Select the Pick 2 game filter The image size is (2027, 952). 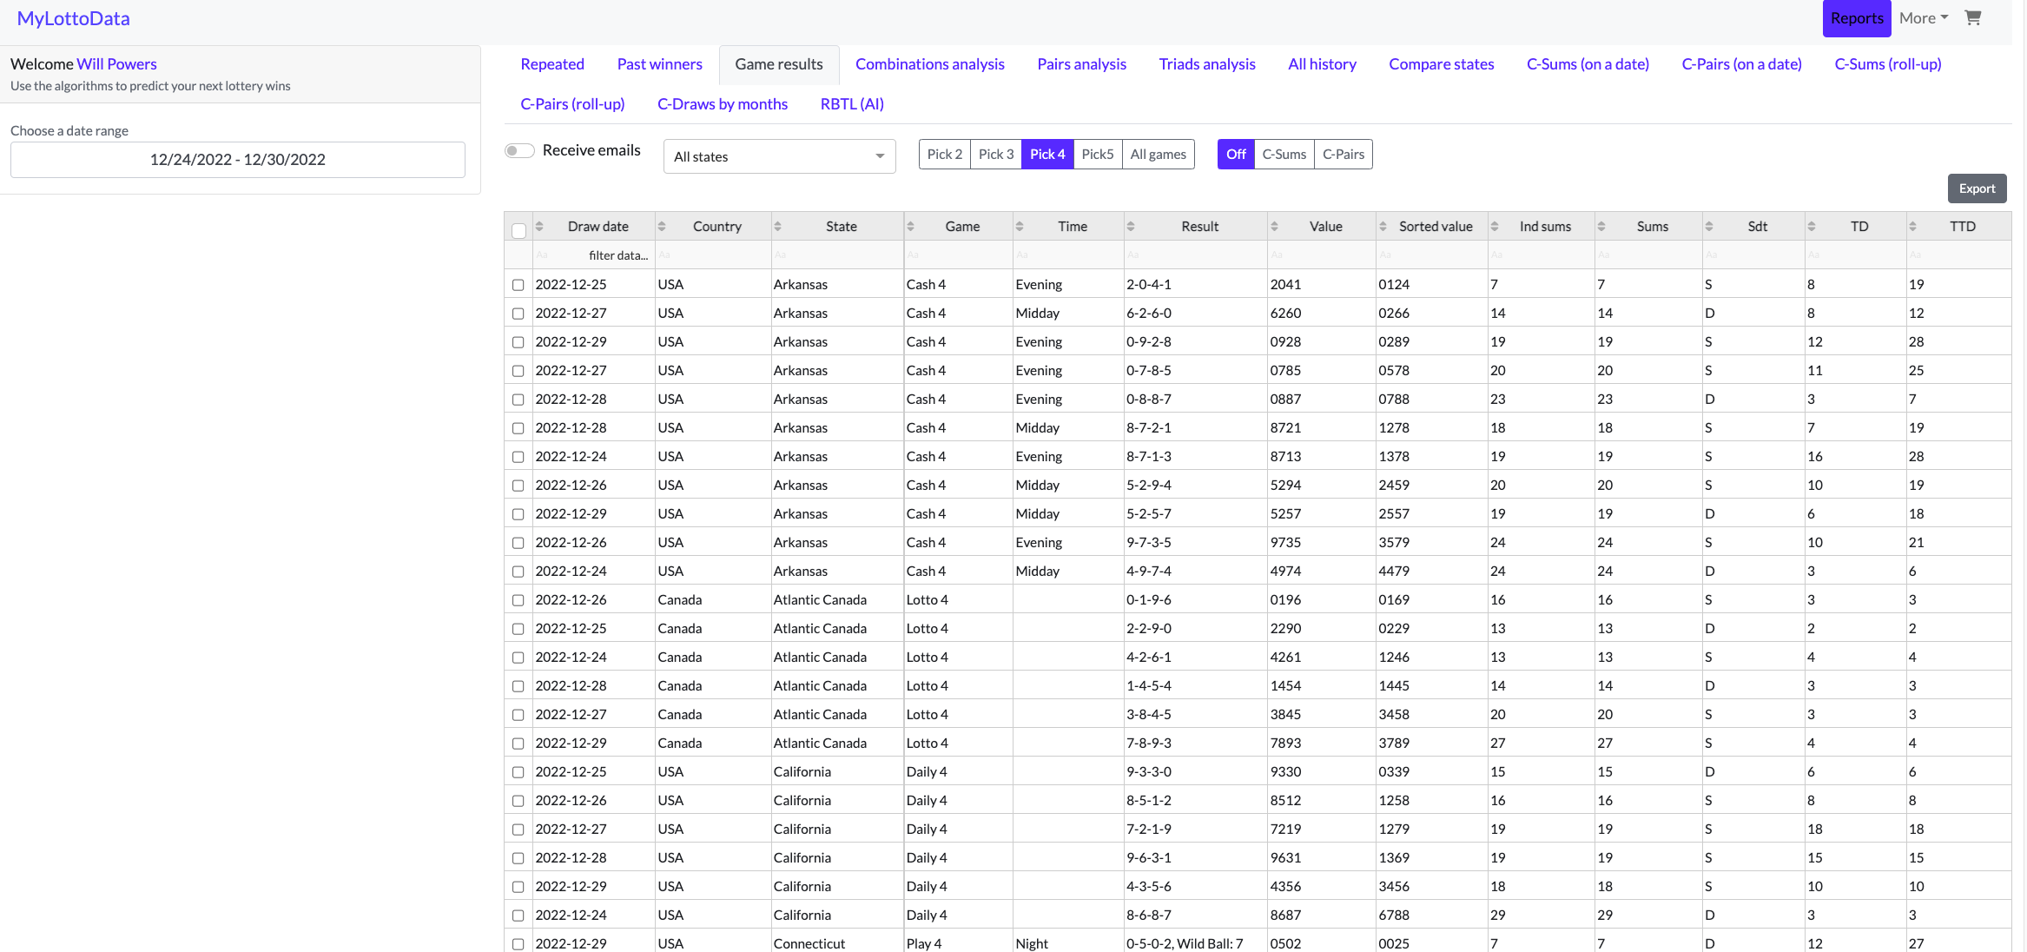(945, 155)
